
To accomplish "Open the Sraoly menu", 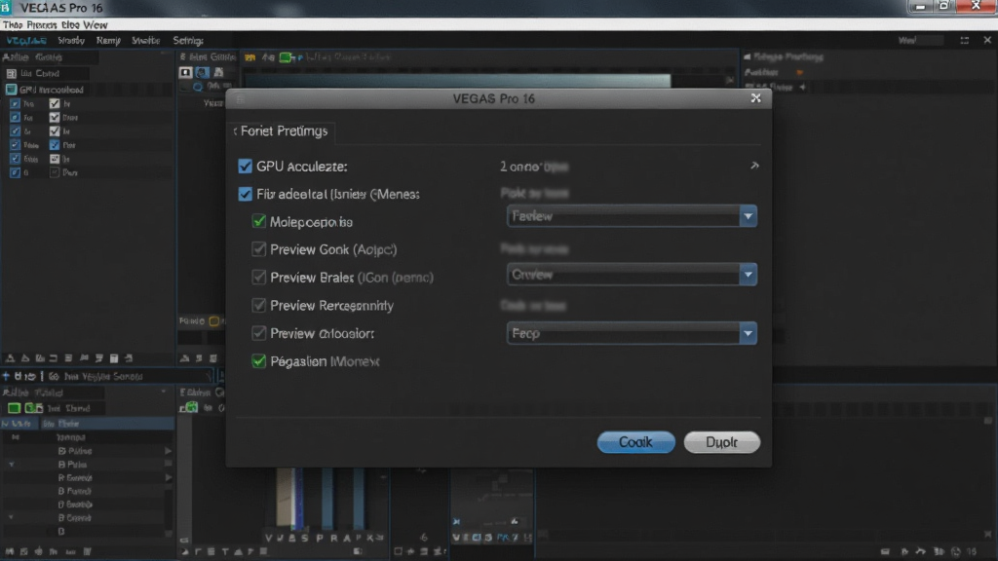I will [x=70, y=40].
